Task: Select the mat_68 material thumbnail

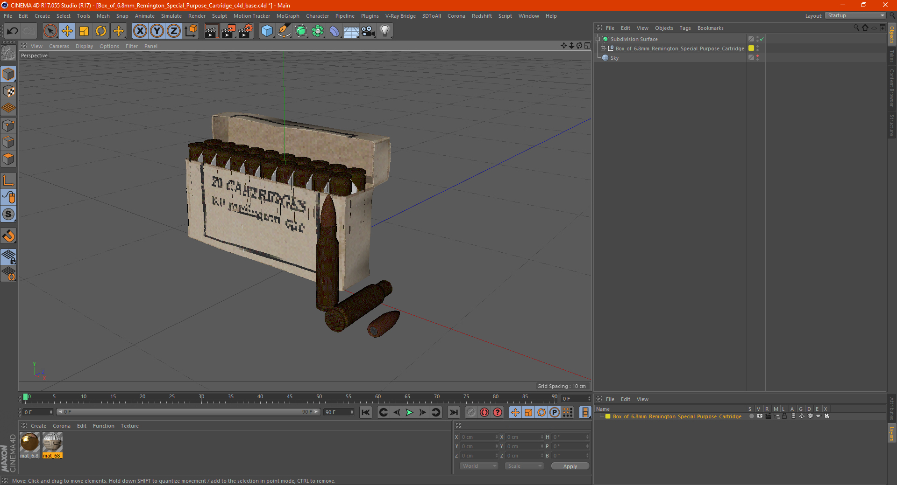Action: pyautogui.click(x=52, y=442)
